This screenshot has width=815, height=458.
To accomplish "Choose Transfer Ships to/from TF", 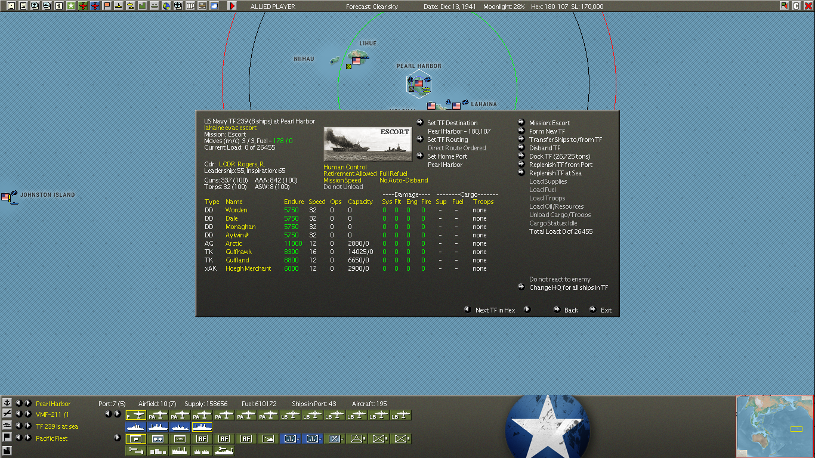I will pos(565,140).
